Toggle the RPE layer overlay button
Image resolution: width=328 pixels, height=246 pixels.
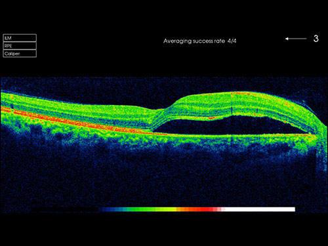(x=20, y=46)
